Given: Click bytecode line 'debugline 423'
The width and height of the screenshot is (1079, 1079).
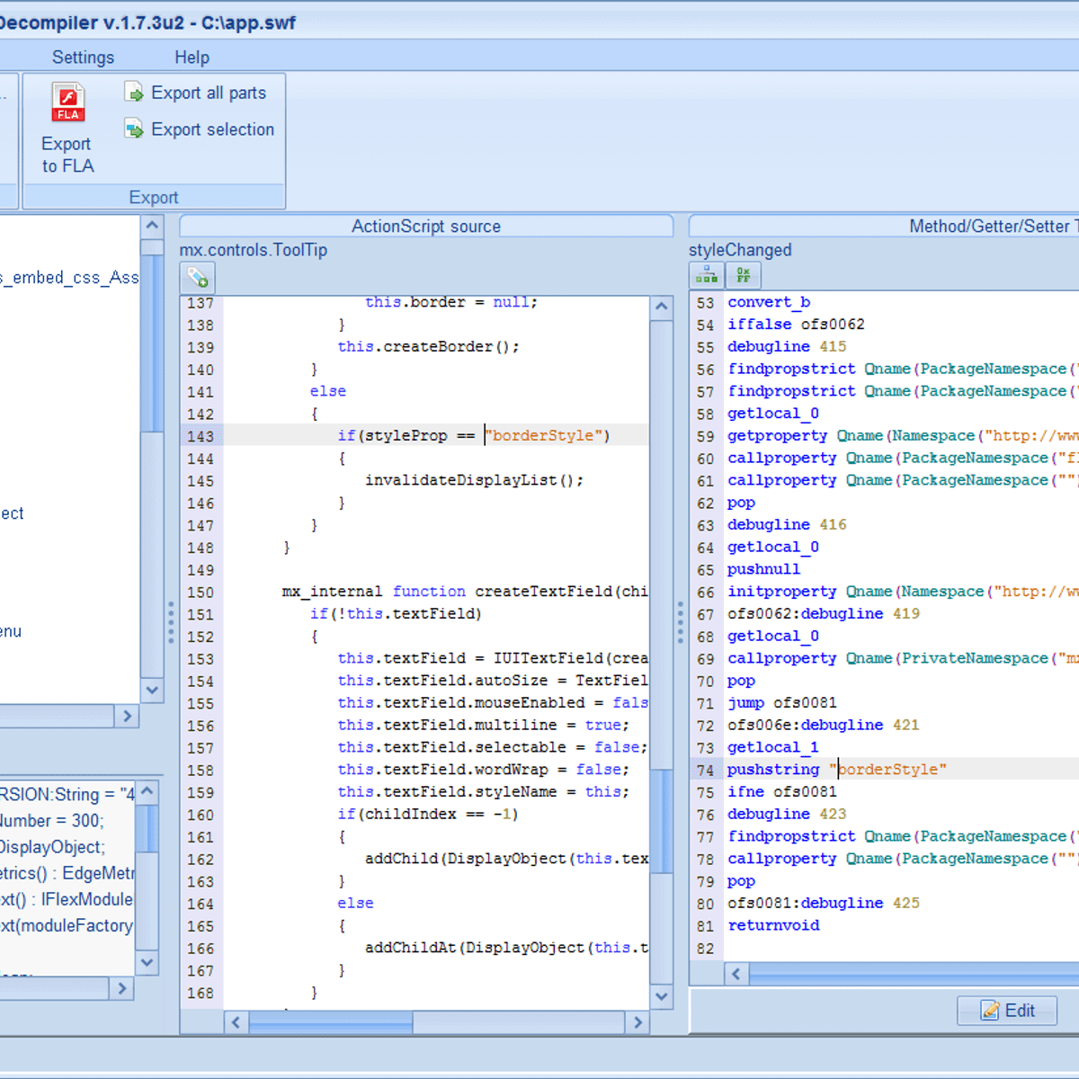Looking at the screenshot, I should 787,814.
